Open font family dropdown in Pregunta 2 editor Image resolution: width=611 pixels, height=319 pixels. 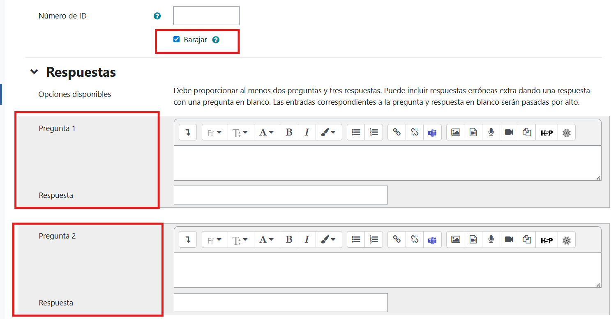(x=214, y=240)
